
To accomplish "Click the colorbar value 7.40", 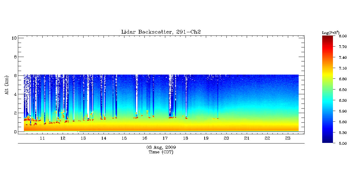I will tap(343, 58).
